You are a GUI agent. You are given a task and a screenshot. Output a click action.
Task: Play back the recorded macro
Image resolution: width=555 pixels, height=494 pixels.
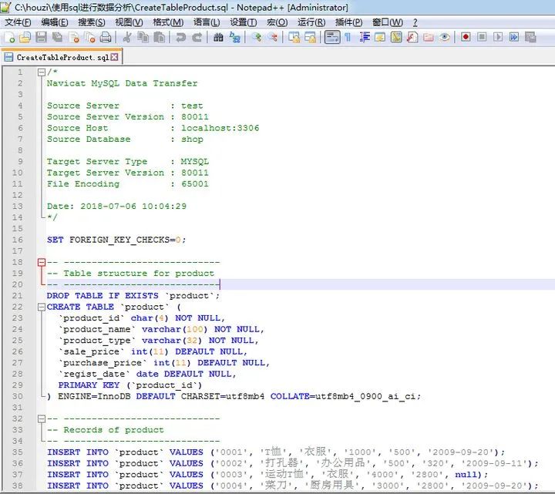tap(498, 37)
